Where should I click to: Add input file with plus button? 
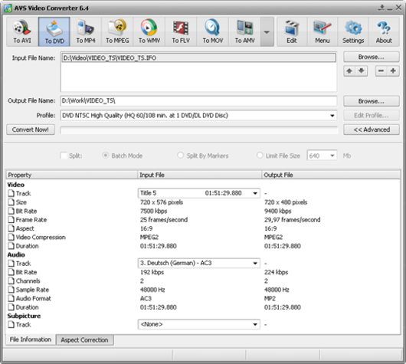click(393, 71)
